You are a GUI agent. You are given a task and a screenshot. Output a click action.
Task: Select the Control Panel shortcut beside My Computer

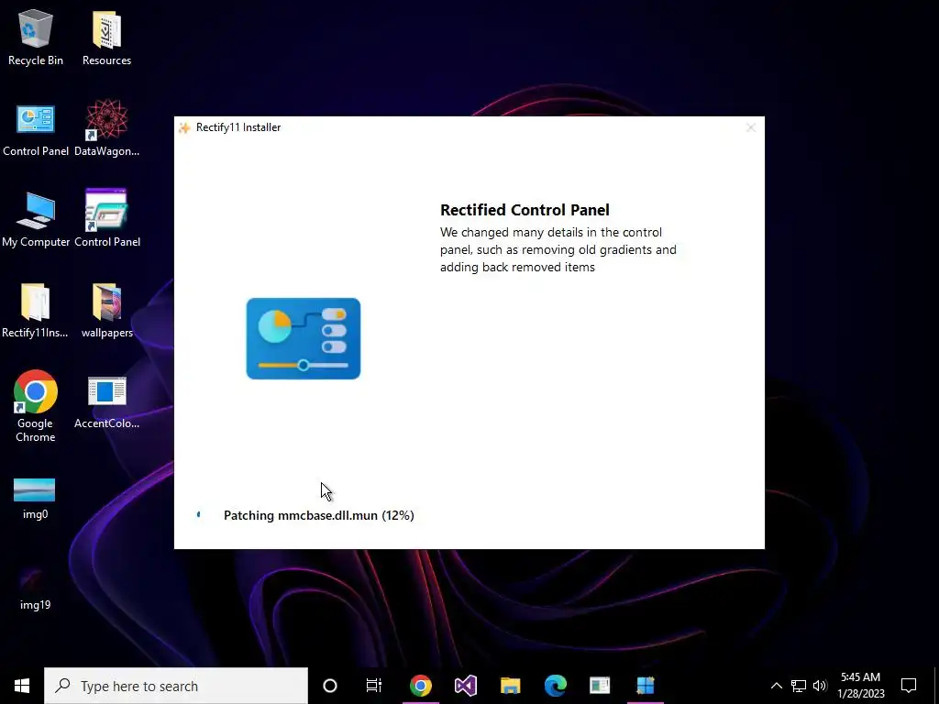click(x=106, y=218)
